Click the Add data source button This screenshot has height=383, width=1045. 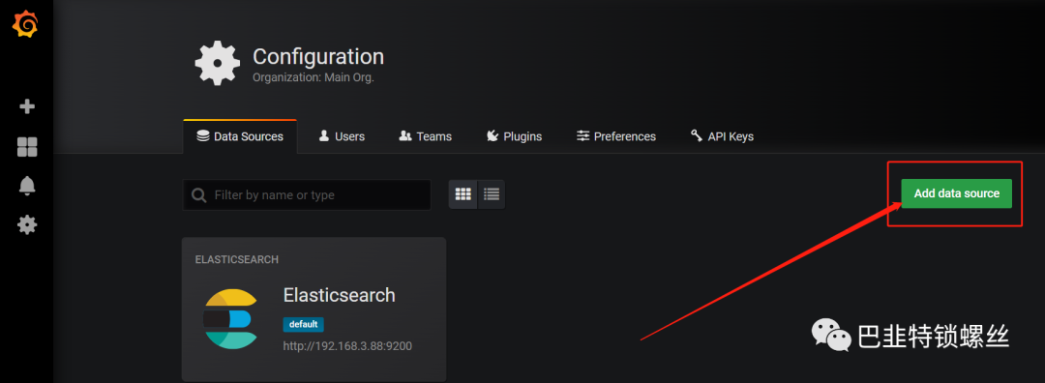pos(956,193)
